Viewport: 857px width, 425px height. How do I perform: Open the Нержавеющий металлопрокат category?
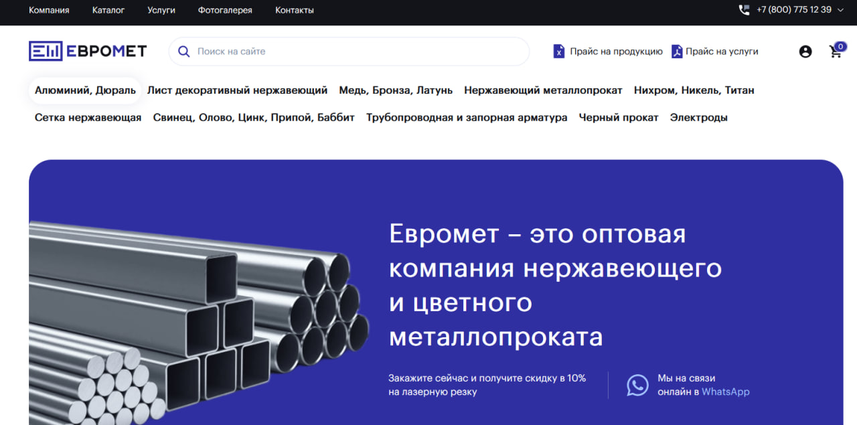pos(543,90)
